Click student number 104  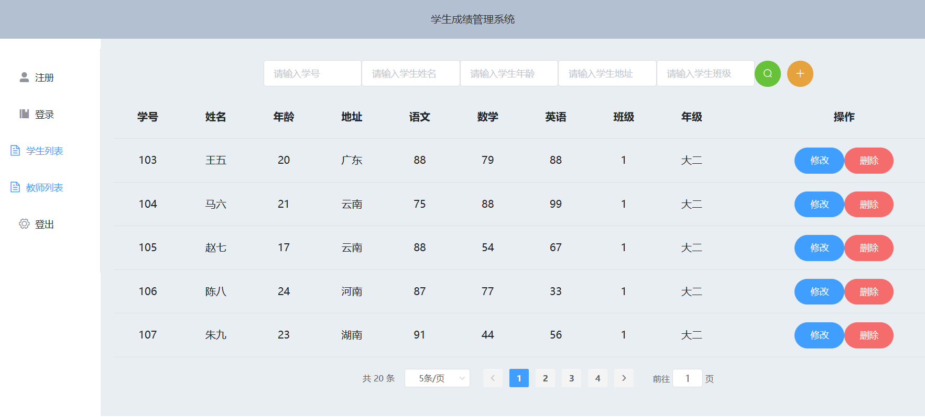[x=148, y=204]
